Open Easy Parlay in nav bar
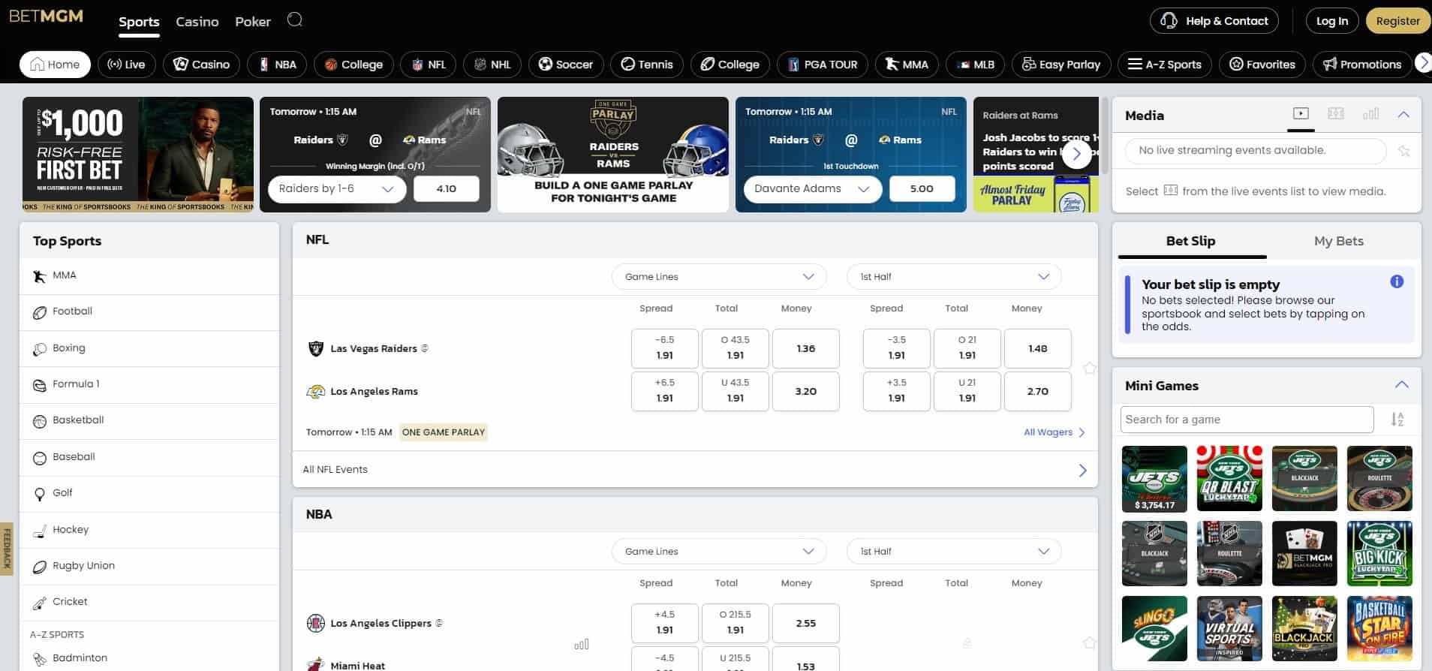The height and width of the screenshot is (671, 1432). click(1060, 65)
